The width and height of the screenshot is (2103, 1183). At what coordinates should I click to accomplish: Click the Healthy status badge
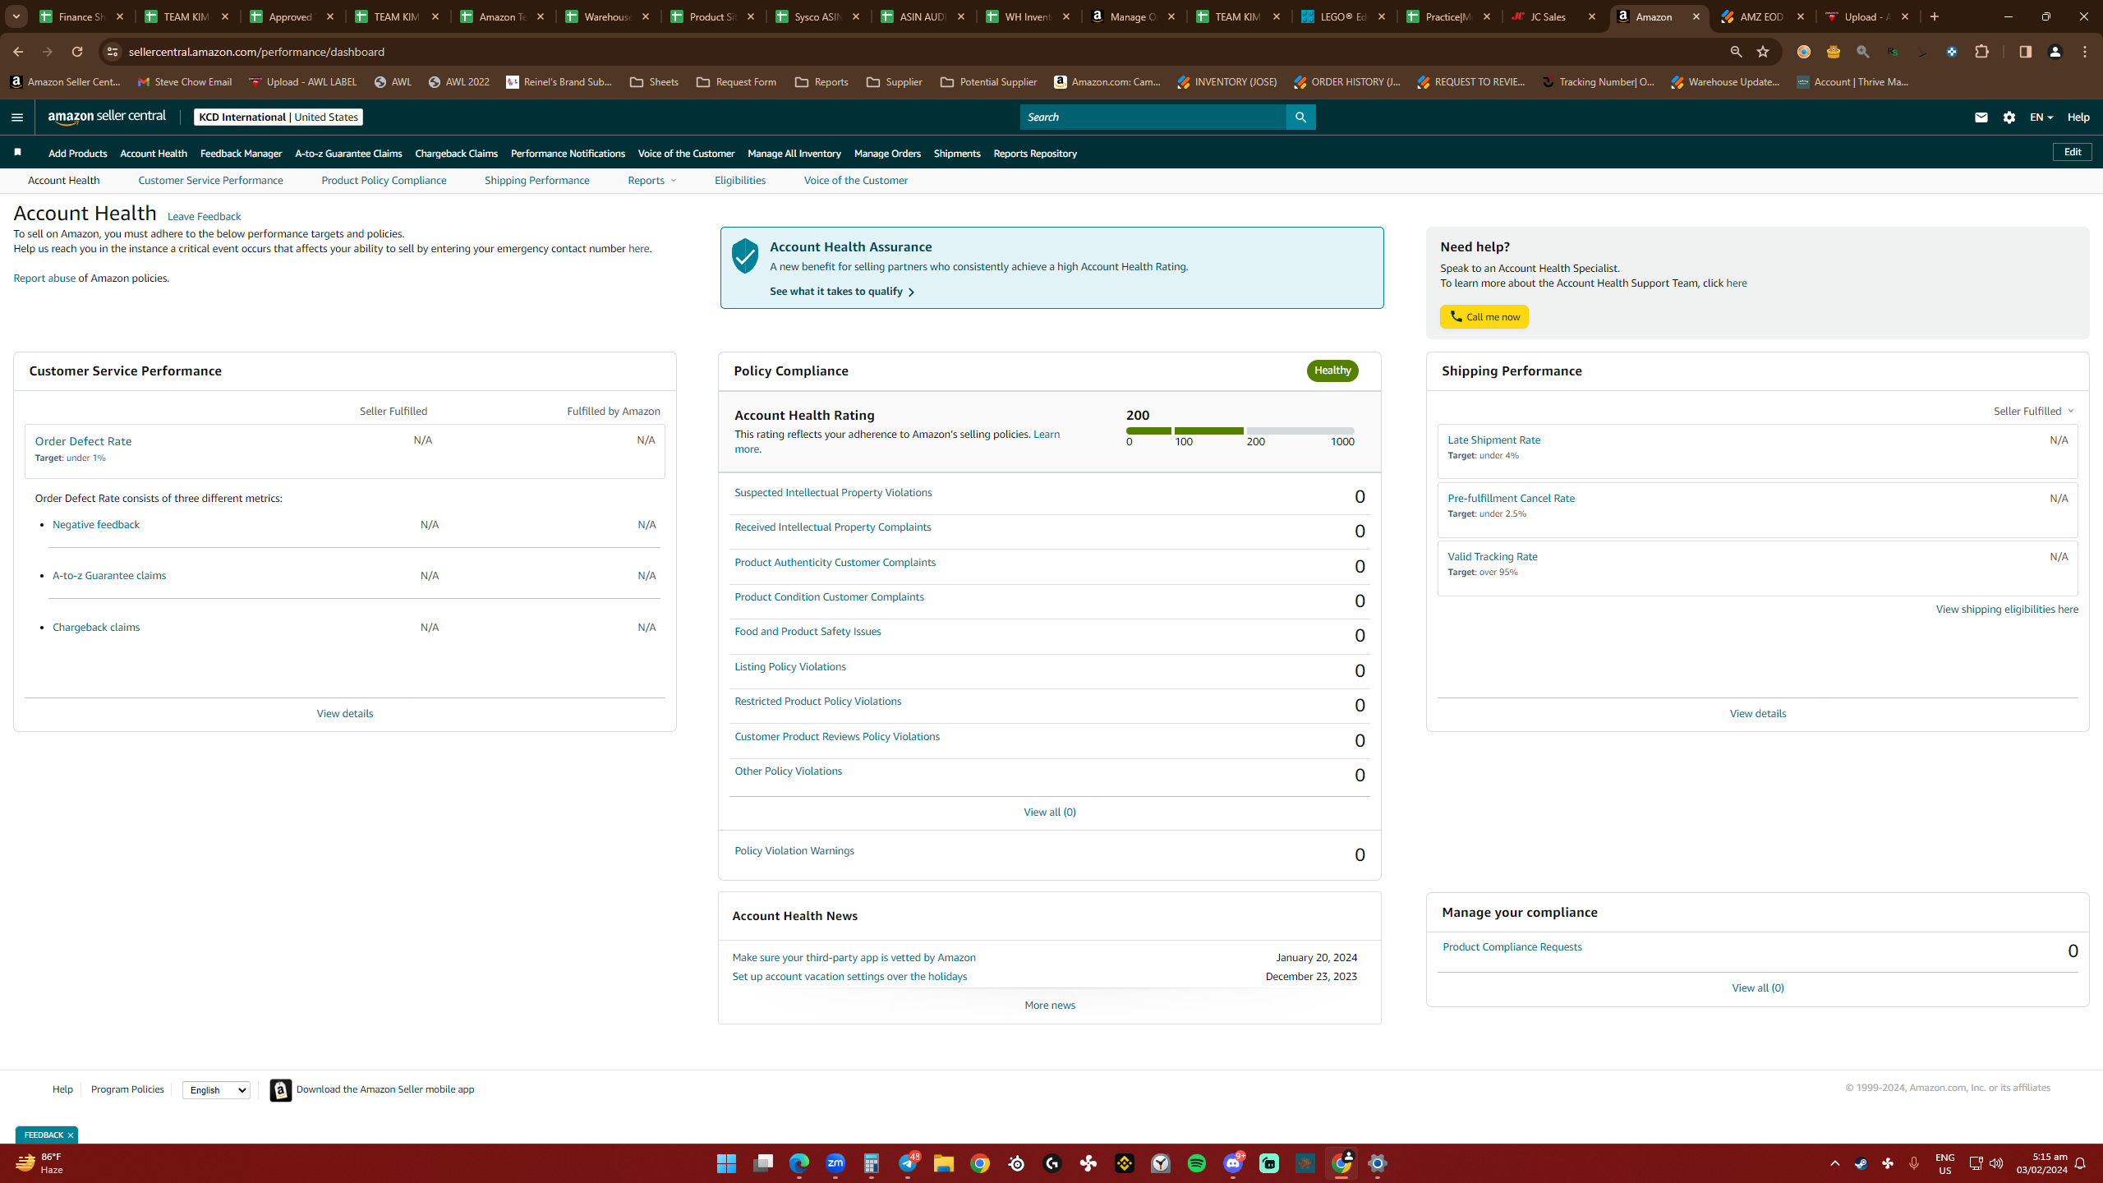pyautogui.click(x=1332, y=371)
